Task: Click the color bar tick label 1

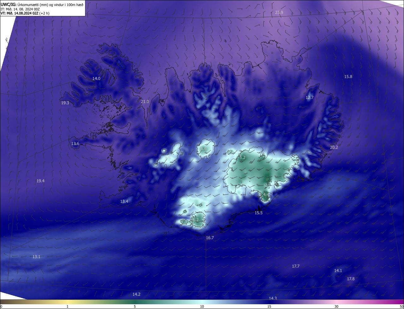Action: (x=68, y=306)
